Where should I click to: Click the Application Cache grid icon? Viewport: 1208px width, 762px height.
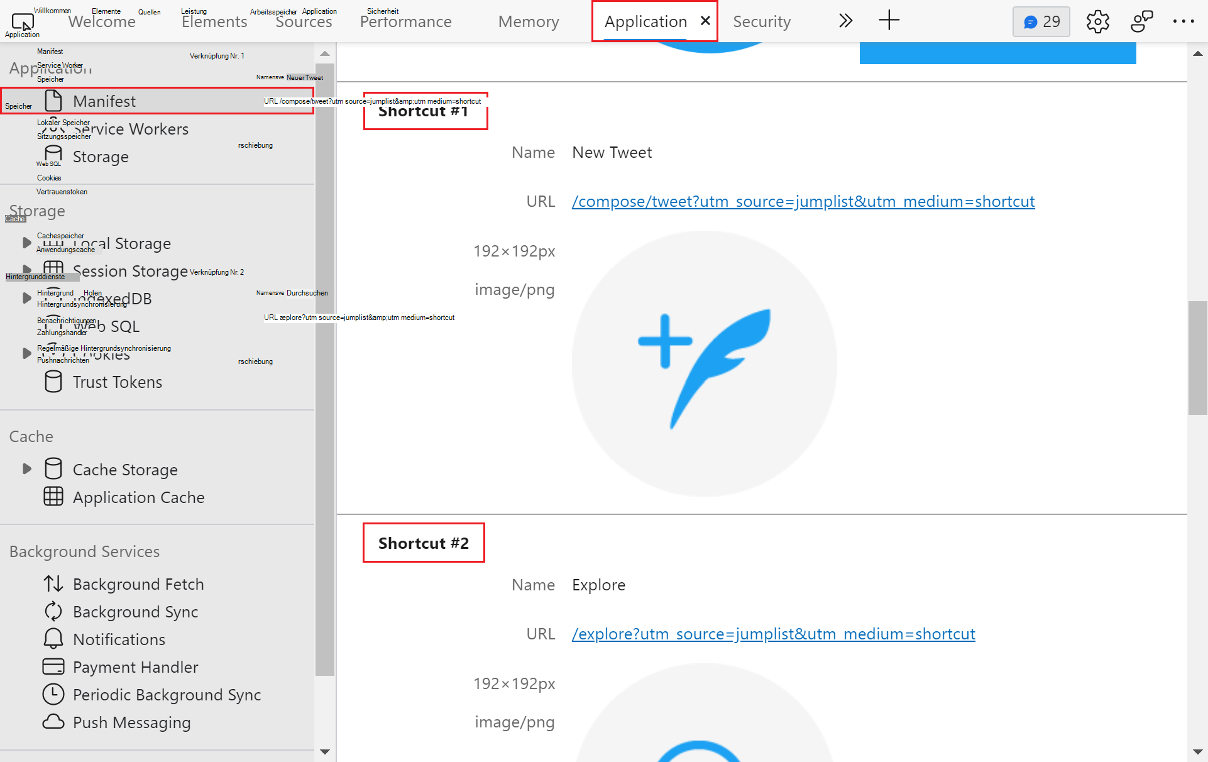click(x=53, y=497)
